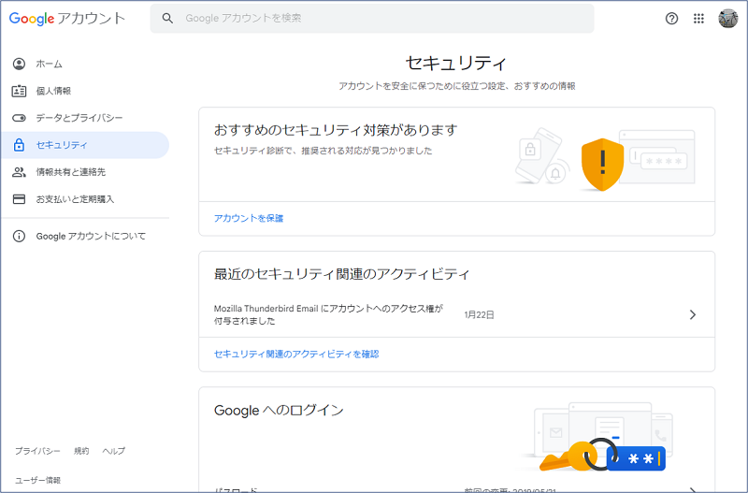The height and width of the screenshot is (493, 748).
Task: Click the search magnifier icon
Action: click(x=167, y=19)
